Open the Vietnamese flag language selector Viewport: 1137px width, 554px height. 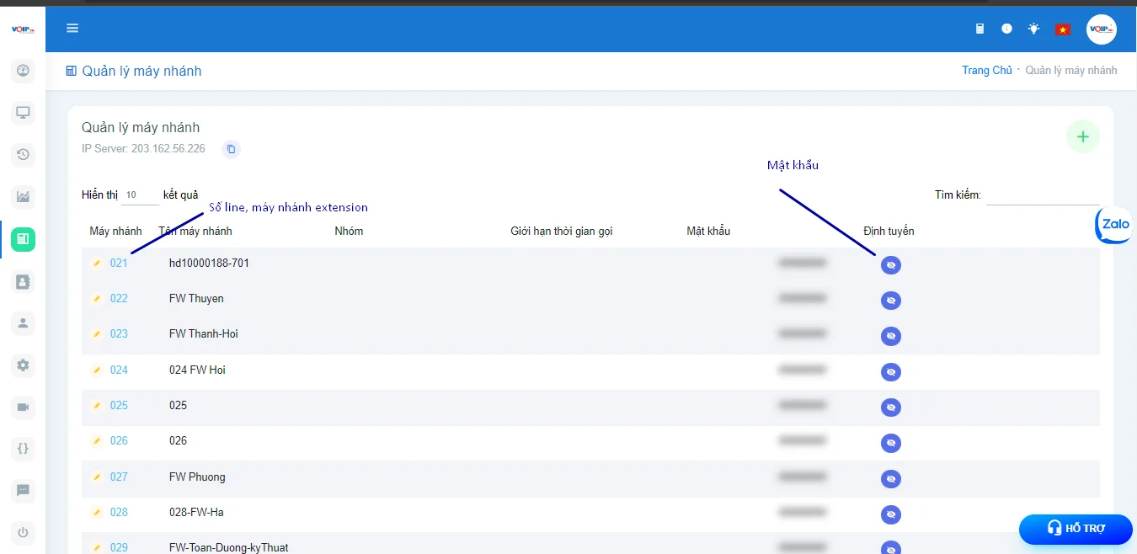point(1062,29)
